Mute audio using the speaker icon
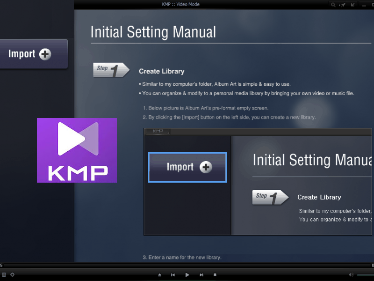Screen dimensions: 374x281 [x=351, y=275]
